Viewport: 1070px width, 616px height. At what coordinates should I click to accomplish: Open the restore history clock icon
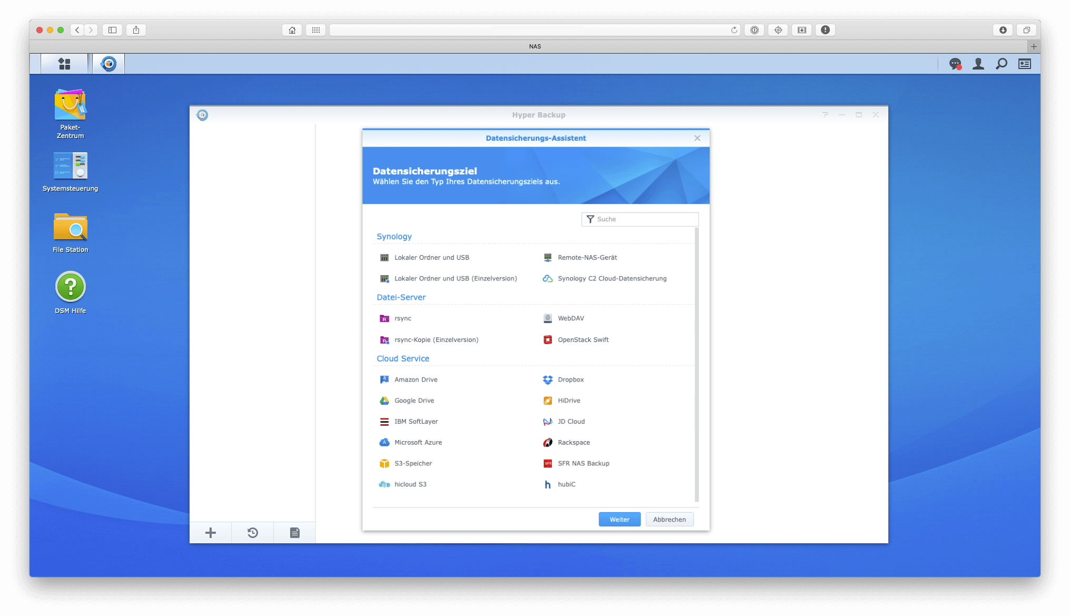click(x=253, y=533)
